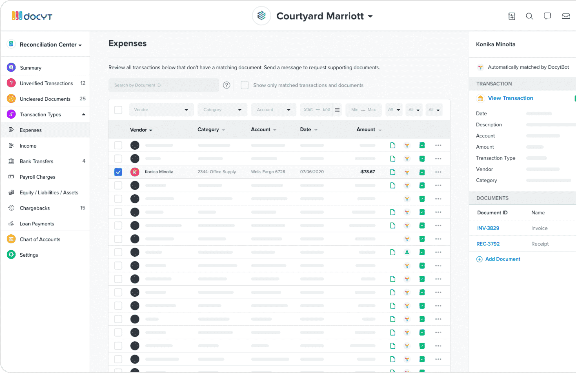Image resolution: width=577 pixels, height=373 pixels.
Task: Open the Category filter dropdown
Action: (x=222, y=110)
